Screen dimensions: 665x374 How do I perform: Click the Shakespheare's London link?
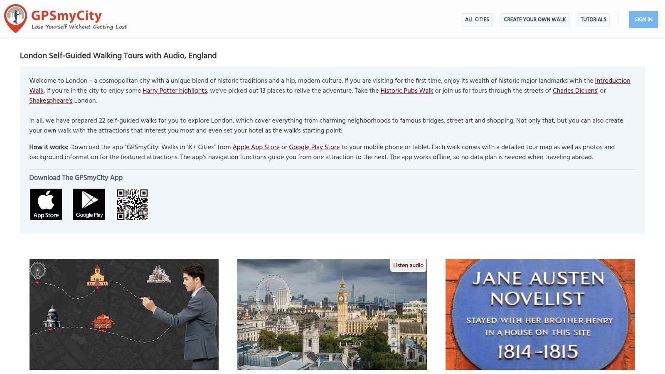[x=51, y=101]
